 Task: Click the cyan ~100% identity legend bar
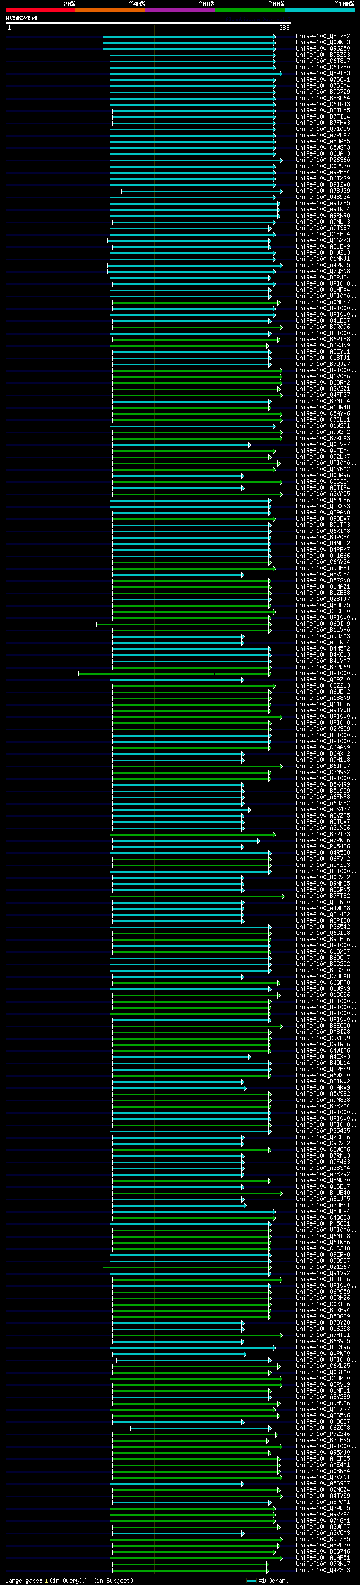(320, 10)
